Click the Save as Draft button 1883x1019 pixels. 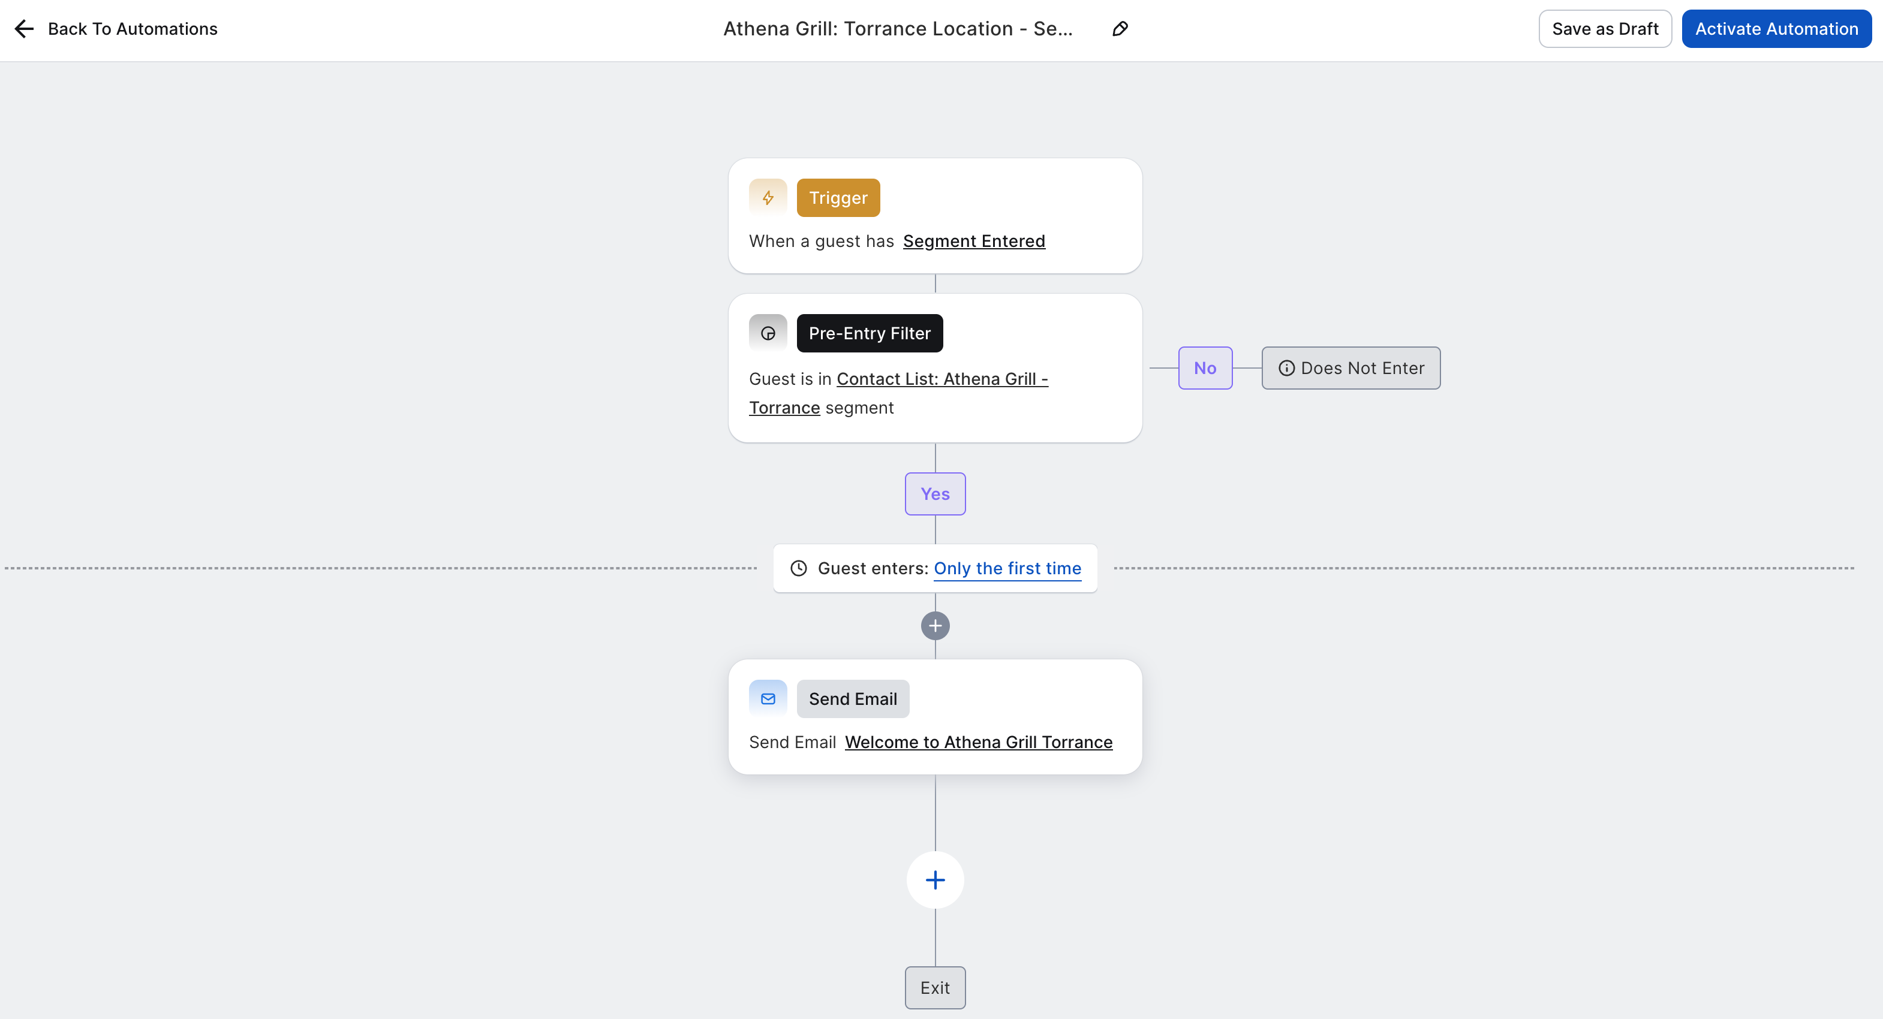point(1605,29)
